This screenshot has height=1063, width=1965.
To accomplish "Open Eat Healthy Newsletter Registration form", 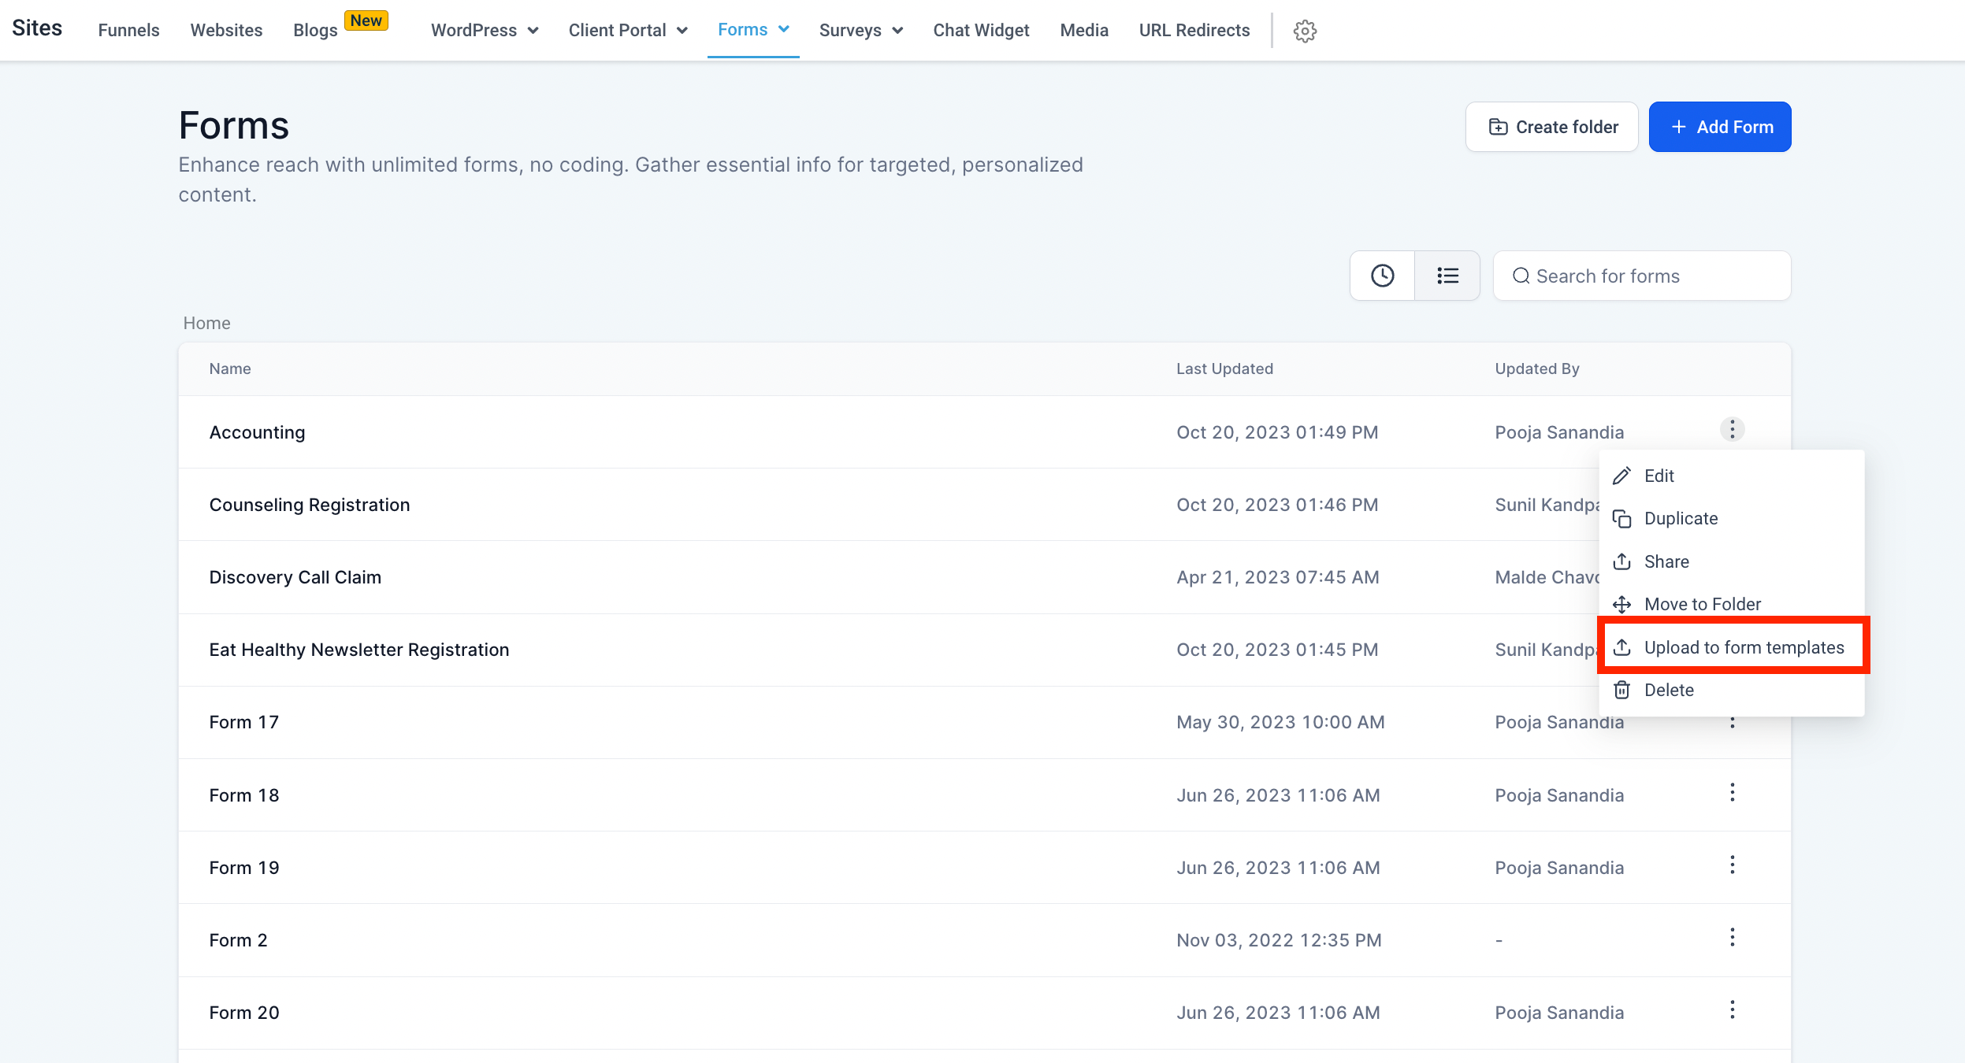I will (x=359, y=650).
